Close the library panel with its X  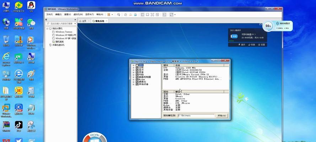coord(75,20)
